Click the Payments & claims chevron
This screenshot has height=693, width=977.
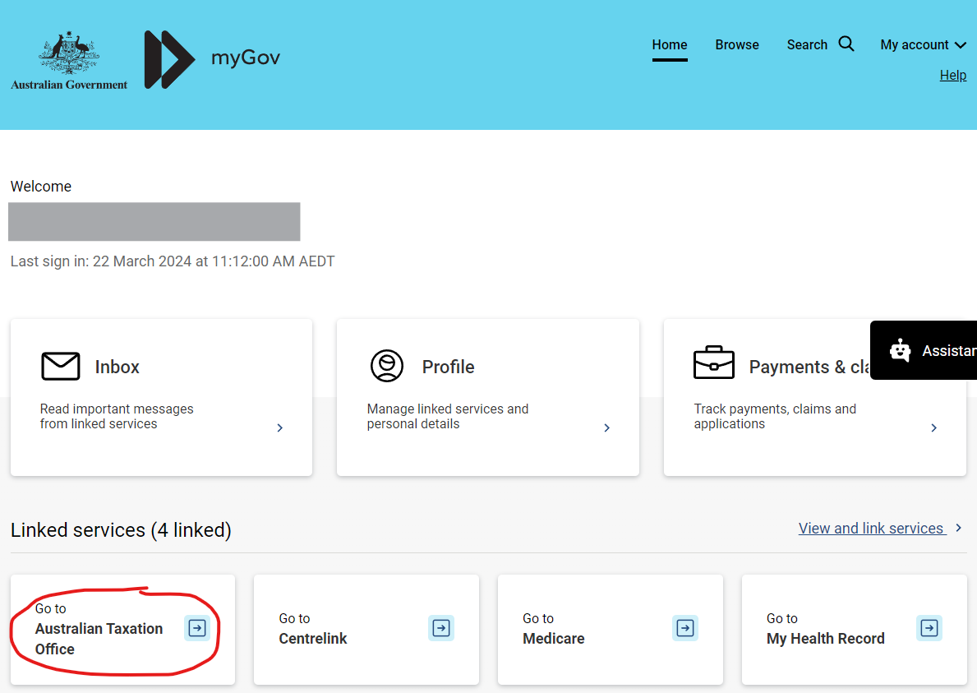point(933,427)
